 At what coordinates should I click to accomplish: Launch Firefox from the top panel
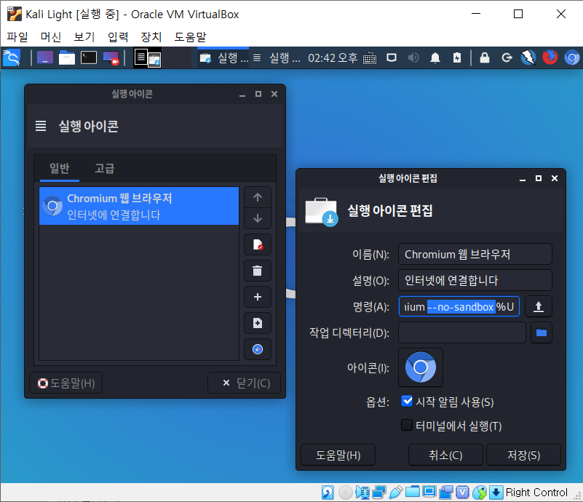550,57
